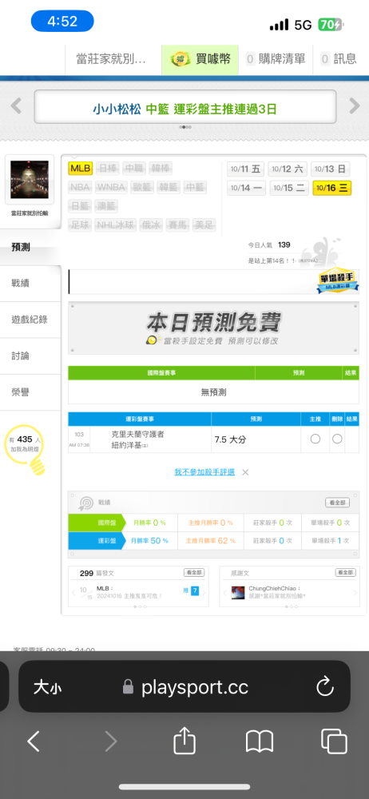Click 看全部 button in 戰績 section
The width and height of the screenshot is (369, 799).
coord(337,503)
